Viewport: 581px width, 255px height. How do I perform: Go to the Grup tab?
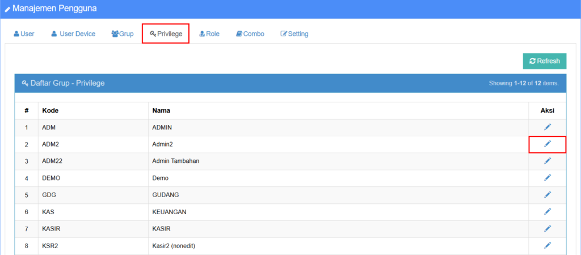point(123,34)
